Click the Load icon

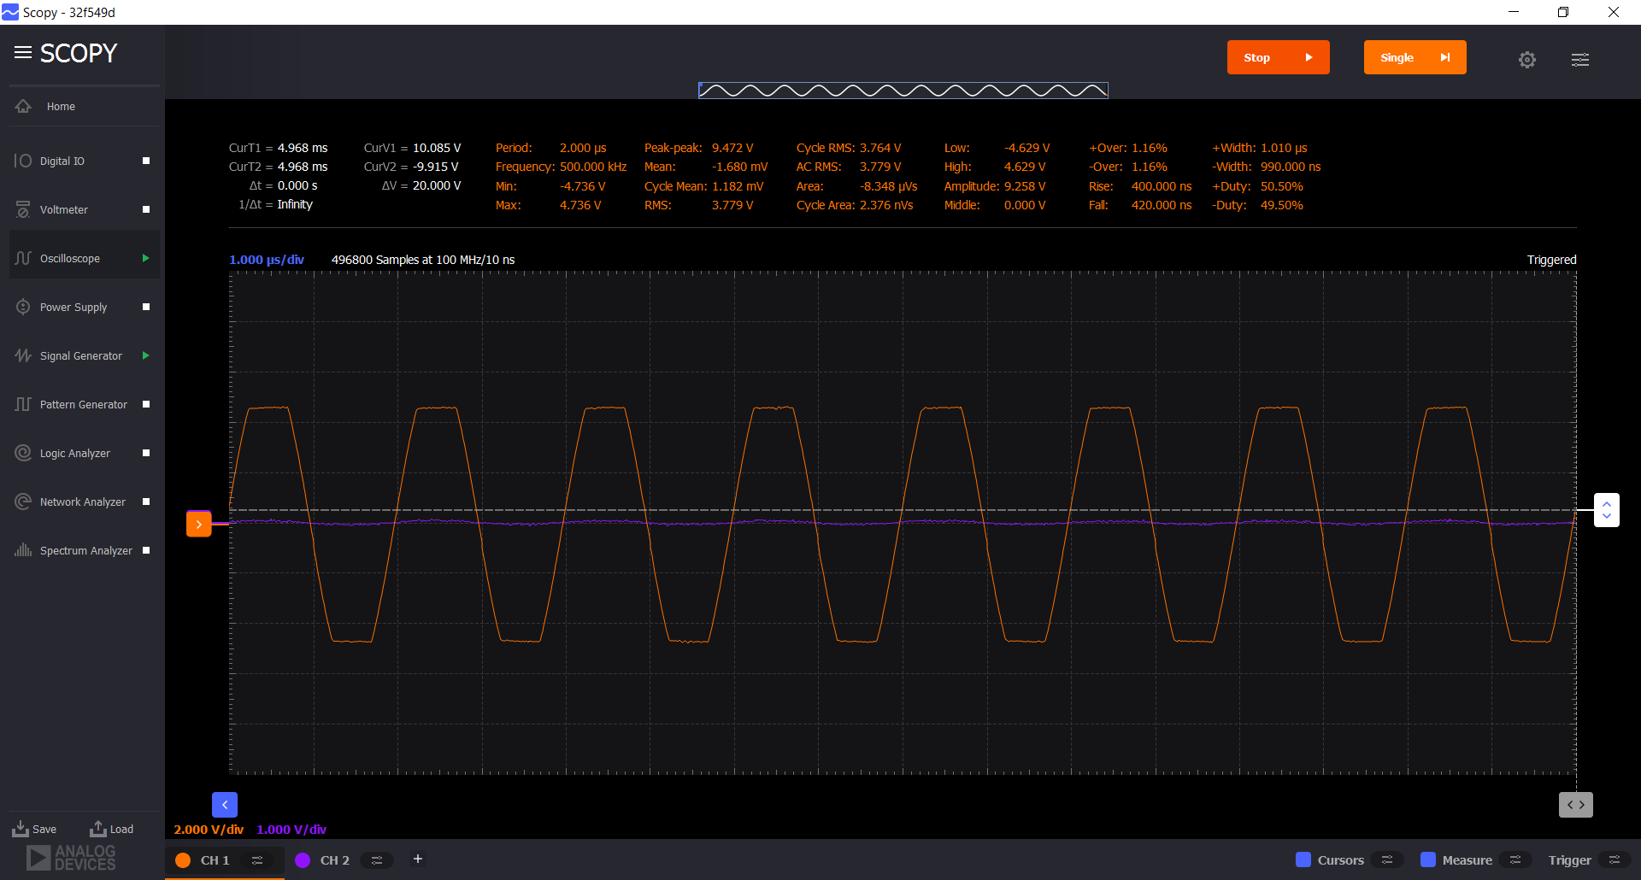(98, 829)
